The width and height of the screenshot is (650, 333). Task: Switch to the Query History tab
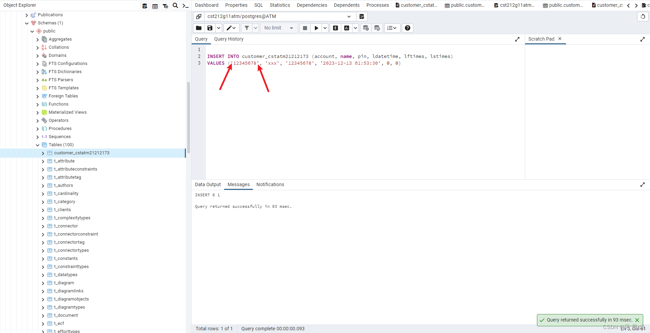(229, 39)
